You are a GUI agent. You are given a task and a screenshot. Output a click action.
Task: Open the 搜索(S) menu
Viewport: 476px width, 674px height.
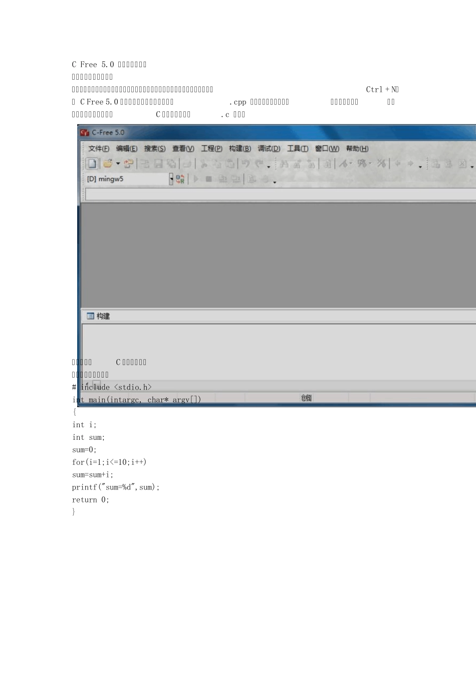tap(155, 148)
